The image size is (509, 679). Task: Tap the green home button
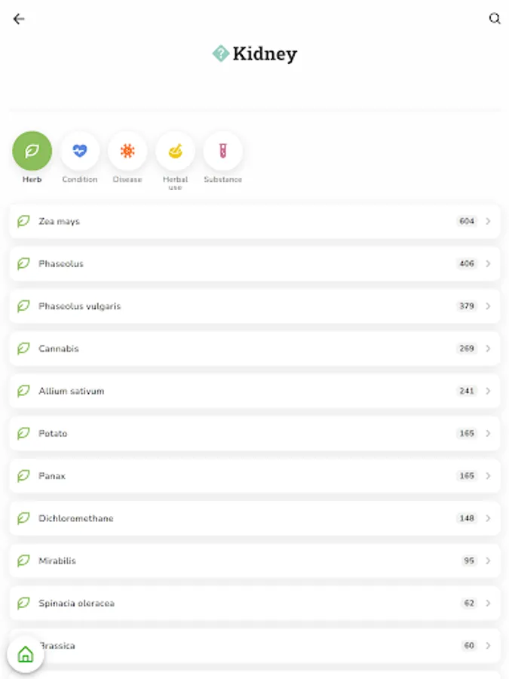(x=26, y=653)
